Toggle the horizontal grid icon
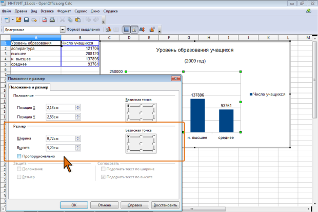The height and width of the screenshot is (212, 318). (125, 30)
